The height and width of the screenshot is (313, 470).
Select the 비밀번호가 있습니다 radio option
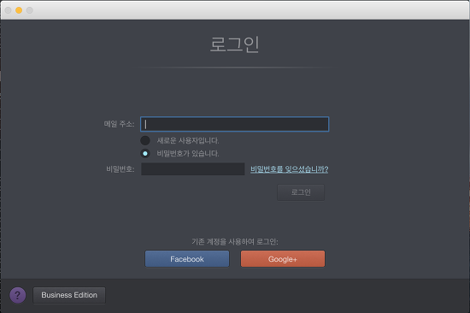tap(145, 154)
